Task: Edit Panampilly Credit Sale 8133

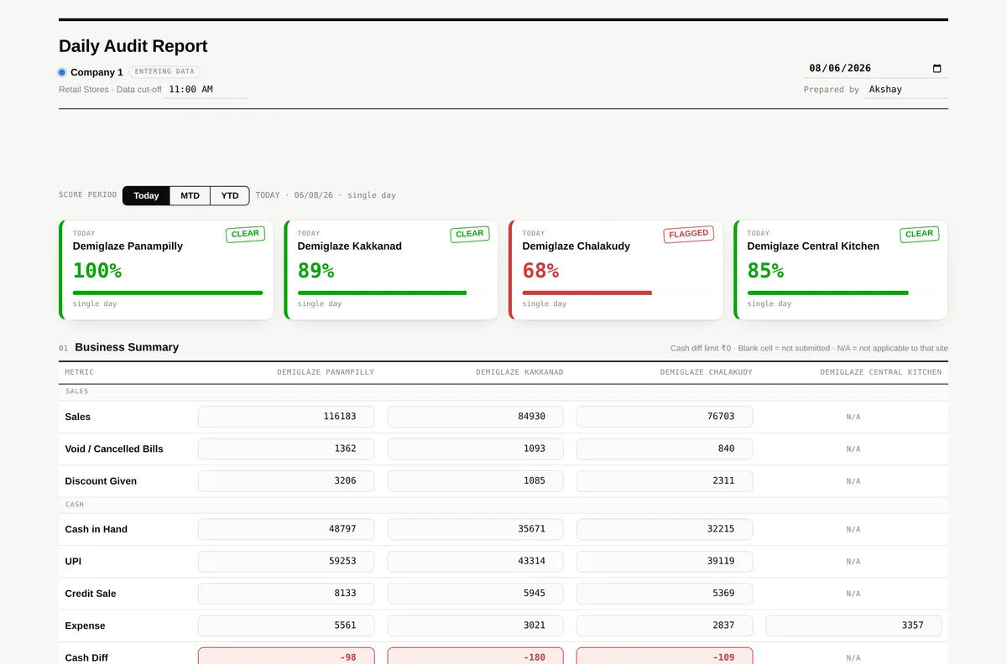Action: (286, 594)
